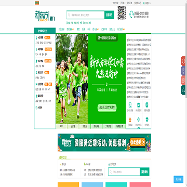Click orange badge next to 中学辅导

click(x=48, y=49)
